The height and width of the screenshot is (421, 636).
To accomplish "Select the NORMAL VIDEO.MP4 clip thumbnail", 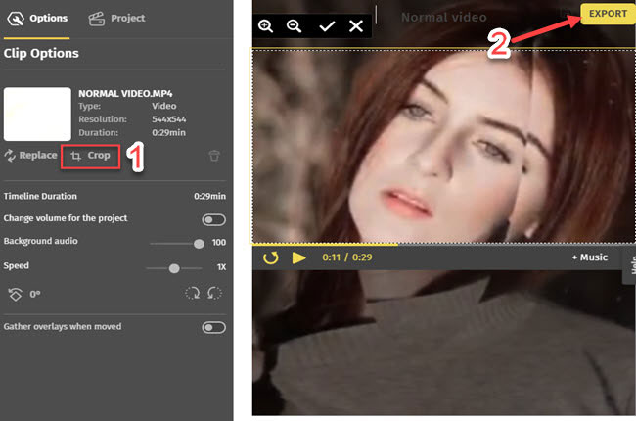I will click(37, 115).
